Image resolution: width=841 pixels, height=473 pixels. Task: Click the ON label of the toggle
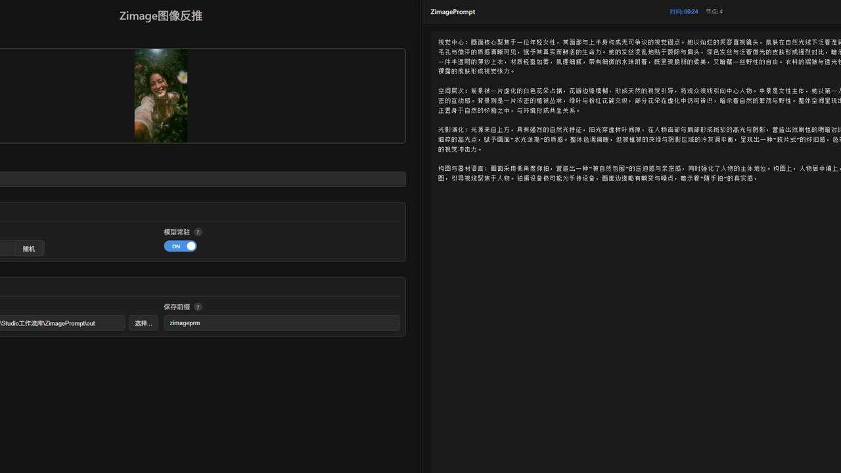pyautogui.click(x=175, y=246)
